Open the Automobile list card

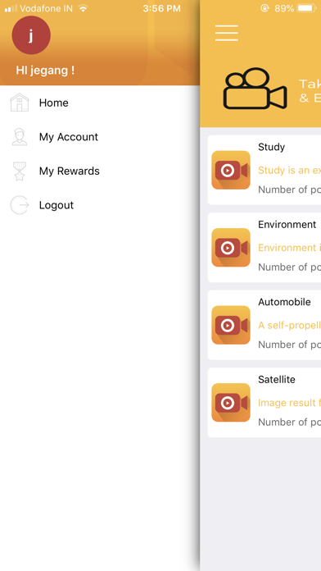click(x=264, y=325)
